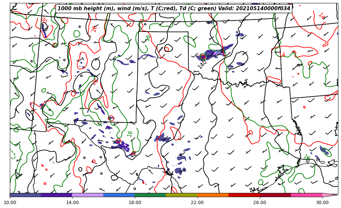The image size is (341, 208).
Task: Click the black 140 height contour label
Action: (202, 64)
